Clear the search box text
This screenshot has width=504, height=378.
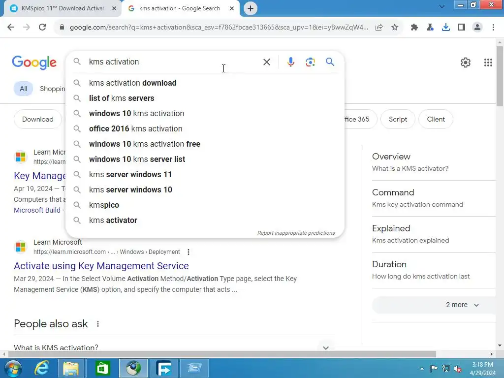point(267,62)
